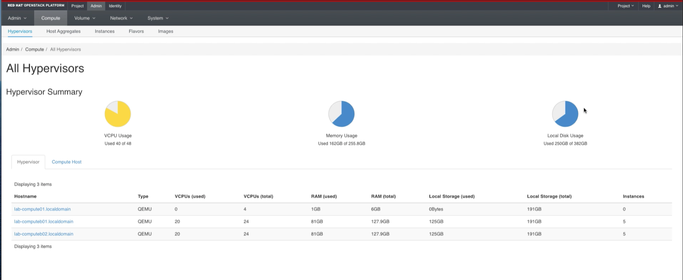The image size is (683, 280).
Task: Expand the Admin navigation dropdown
Action: pos(17,18)
